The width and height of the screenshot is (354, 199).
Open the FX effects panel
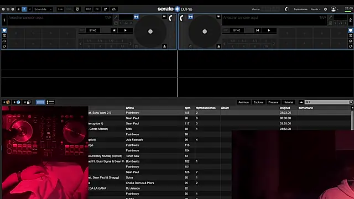point(97,9)
